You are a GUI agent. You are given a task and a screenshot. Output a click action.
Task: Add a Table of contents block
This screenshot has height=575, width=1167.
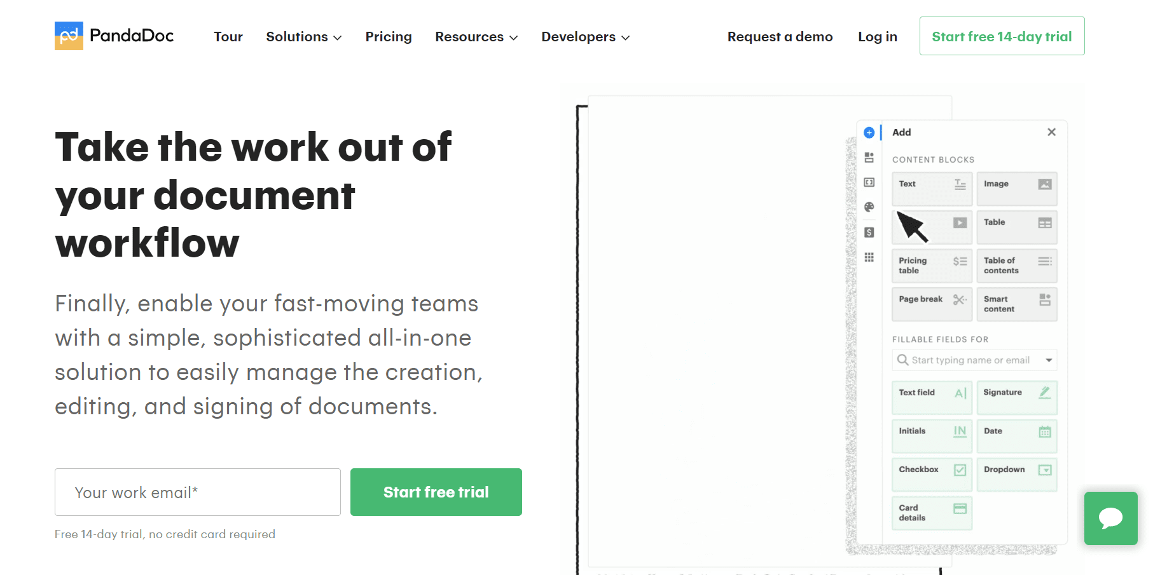tap(1017, 266)
